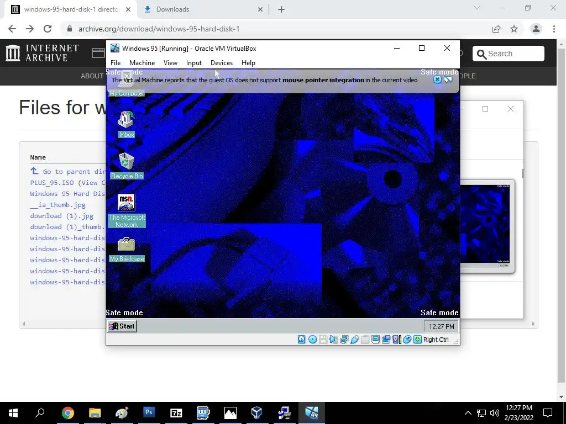
Task: Click the Internet Archive Search field
Action: [x=509, y=54]
